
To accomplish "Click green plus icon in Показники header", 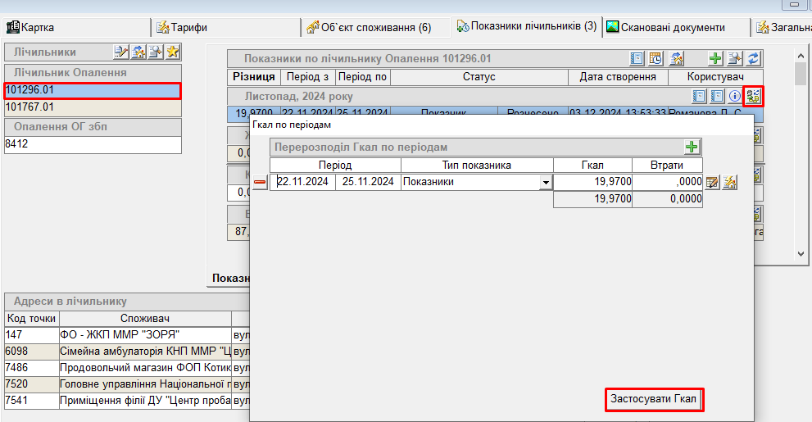I will click(x=715, y=58).
